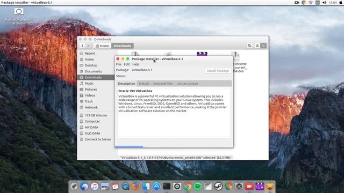Click the Home breadcrumb button
Image resolution: width=344 pixels, height=193 pixels.
102,46
